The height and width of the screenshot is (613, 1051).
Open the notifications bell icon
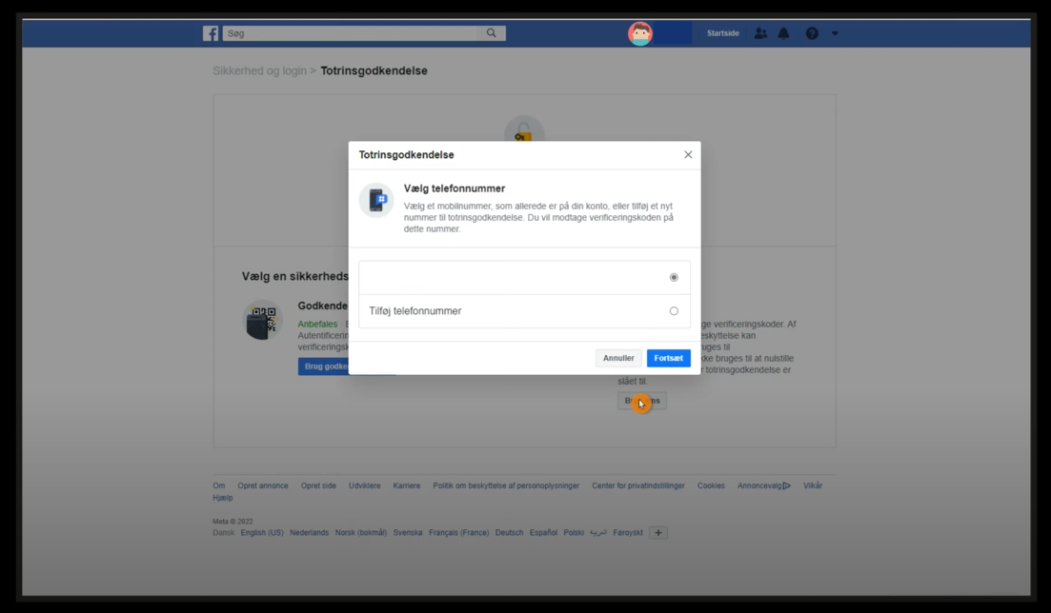(783, 33)
